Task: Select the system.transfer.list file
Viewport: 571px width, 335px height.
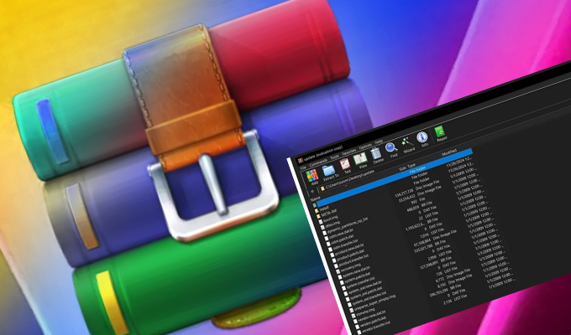Action: [x=361, y=282]
